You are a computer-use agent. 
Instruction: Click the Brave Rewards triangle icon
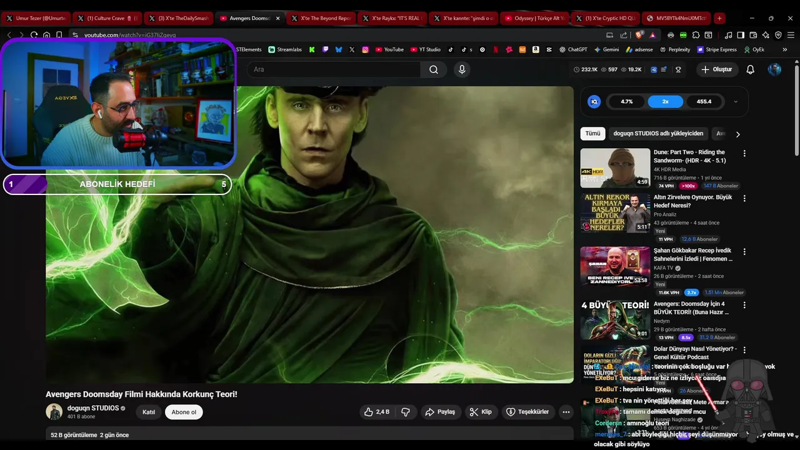(x=652, y=35)
